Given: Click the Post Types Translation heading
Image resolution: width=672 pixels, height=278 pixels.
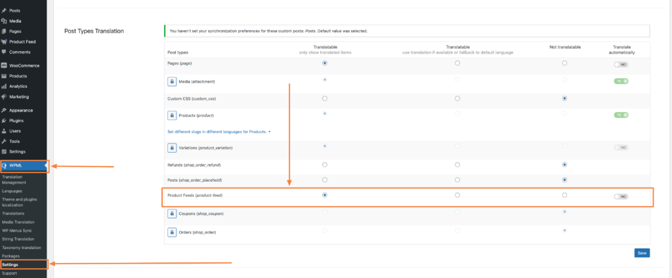Looking at the screenshot, I should [x=94, y=31].
